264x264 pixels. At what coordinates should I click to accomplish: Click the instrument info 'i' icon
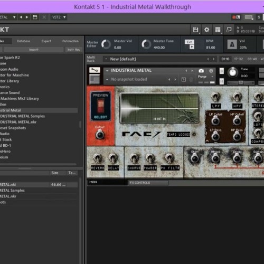click(x=211, y=71)
